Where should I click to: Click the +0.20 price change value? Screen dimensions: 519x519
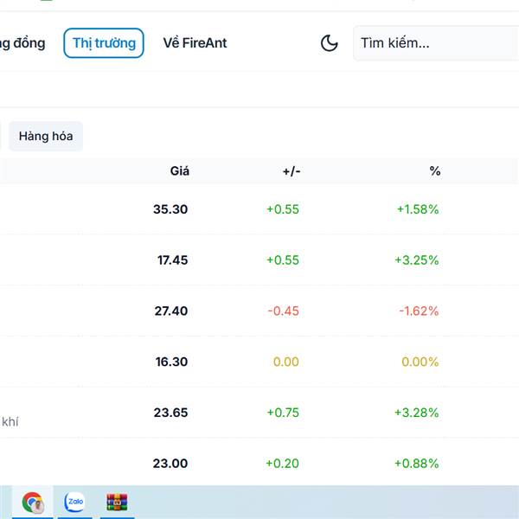click(282, 464)
